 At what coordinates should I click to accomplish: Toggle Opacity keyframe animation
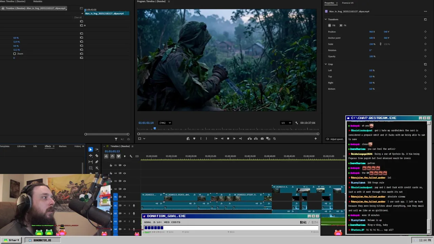click(425, 57)
